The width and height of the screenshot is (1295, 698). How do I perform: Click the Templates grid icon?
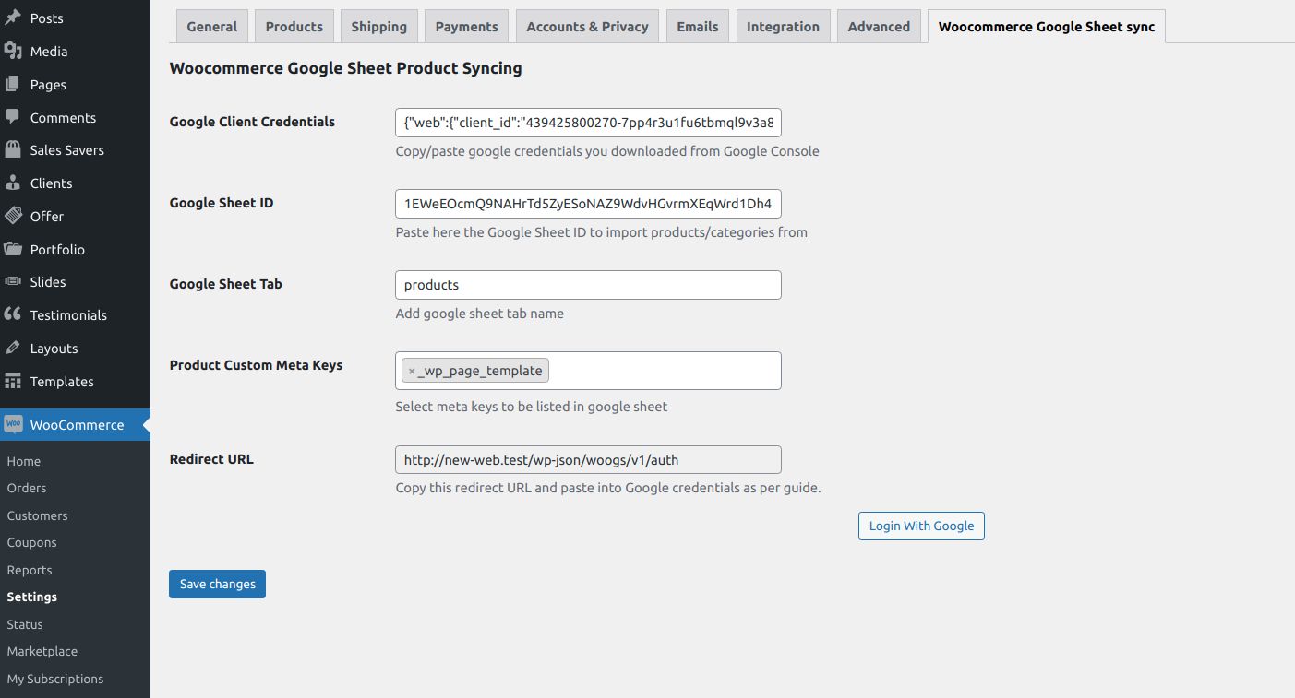click(x=13, y=381)
